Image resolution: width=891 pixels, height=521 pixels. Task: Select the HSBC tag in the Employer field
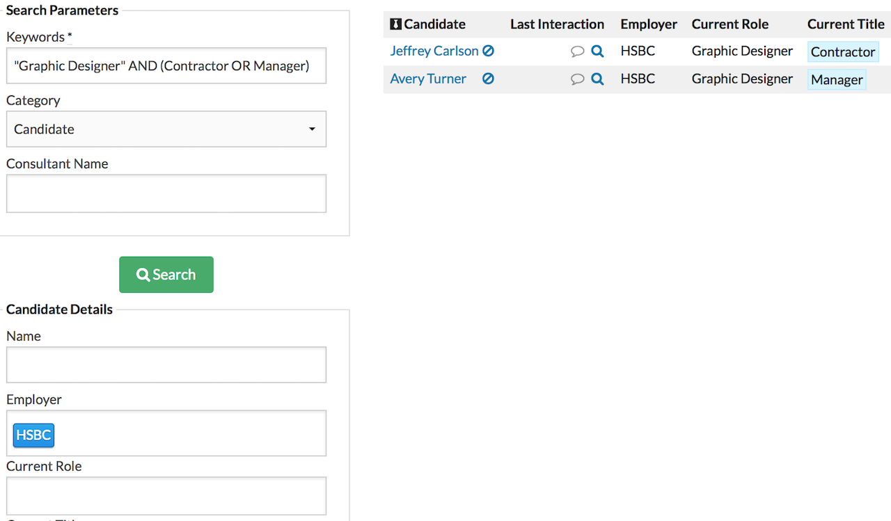33,435
